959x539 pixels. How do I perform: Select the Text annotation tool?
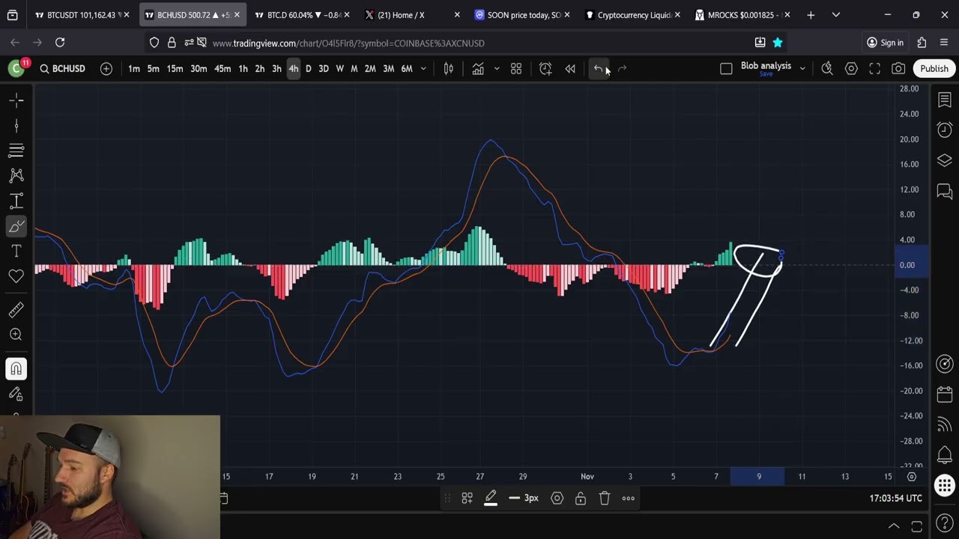click(x=16, y=251)
